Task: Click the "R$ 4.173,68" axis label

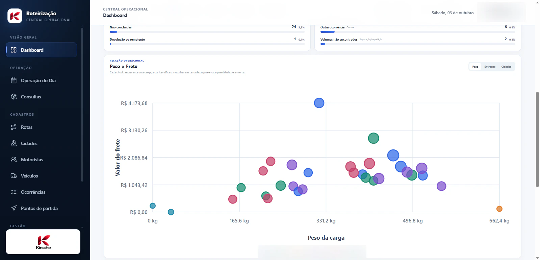Action: pyautogui.click(x=134, y=103)
